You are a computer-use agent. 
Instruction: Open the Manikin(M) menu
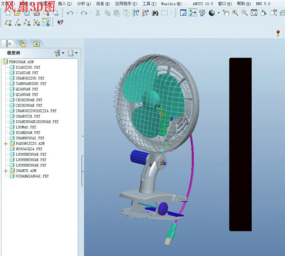(174, 4)
